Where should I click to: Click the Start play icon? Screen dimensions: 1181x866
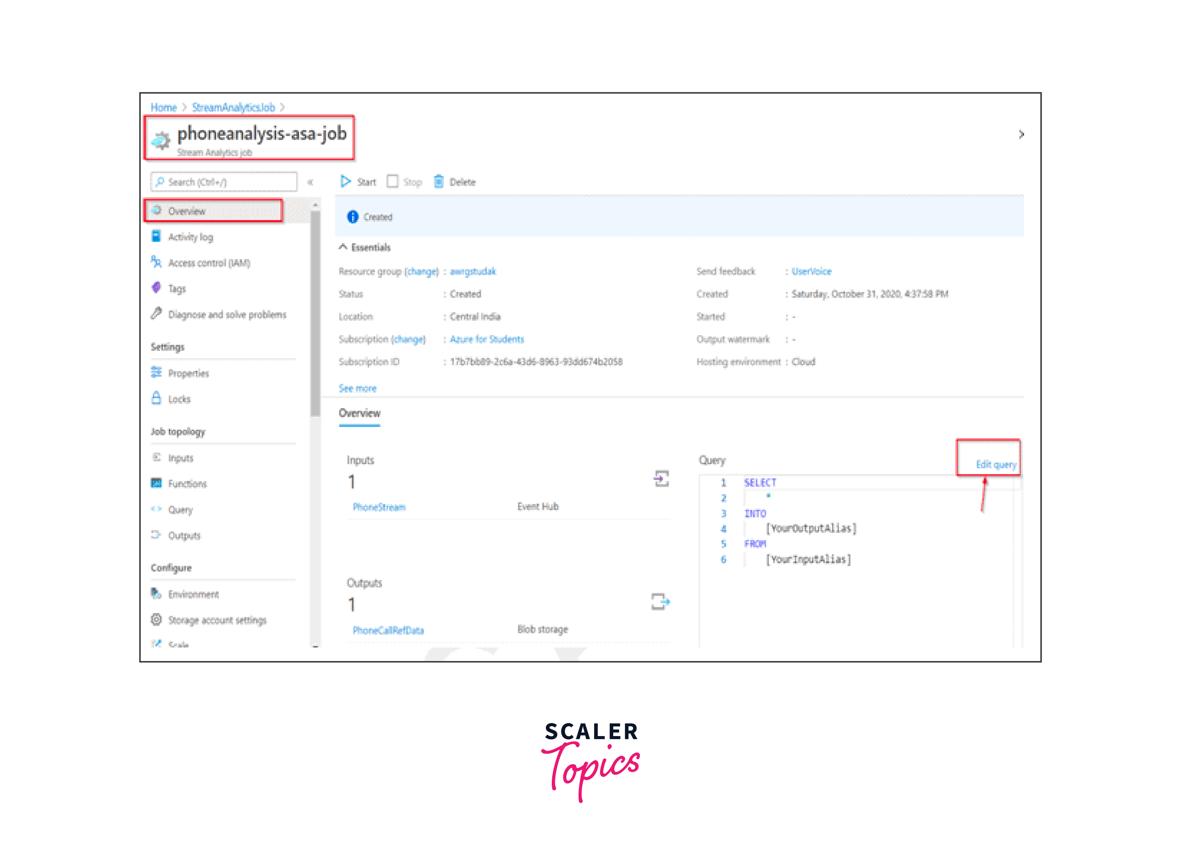(345, 181)
